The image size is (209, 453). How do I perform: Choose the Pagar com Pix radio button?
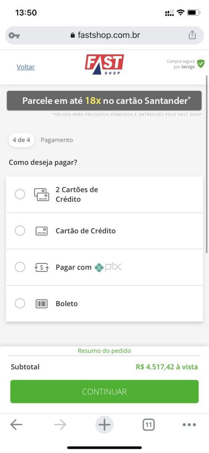pos(20,267)
